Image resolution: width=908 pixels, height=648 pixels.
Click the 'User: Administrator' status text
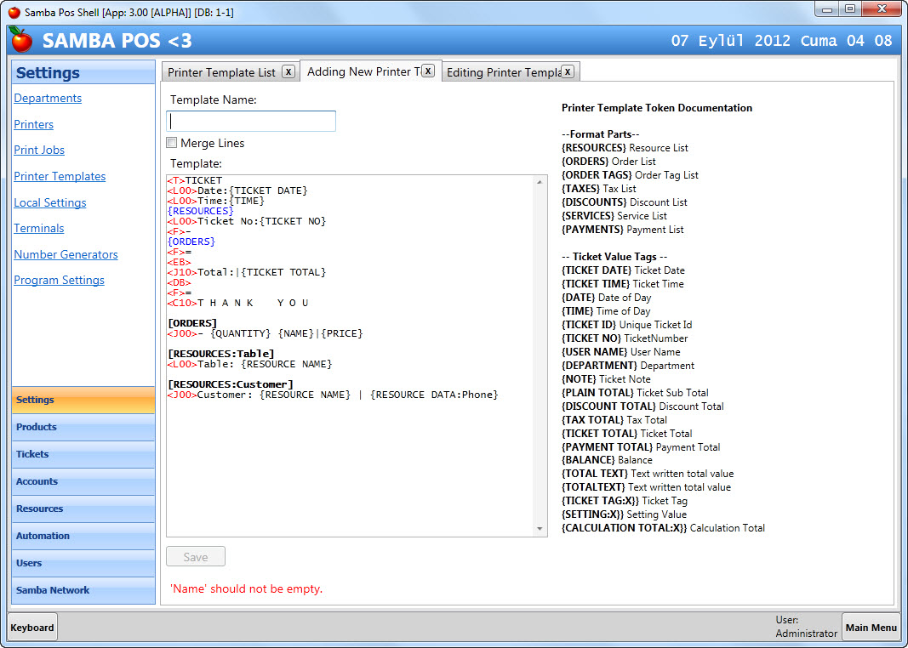tap(806, 627)
